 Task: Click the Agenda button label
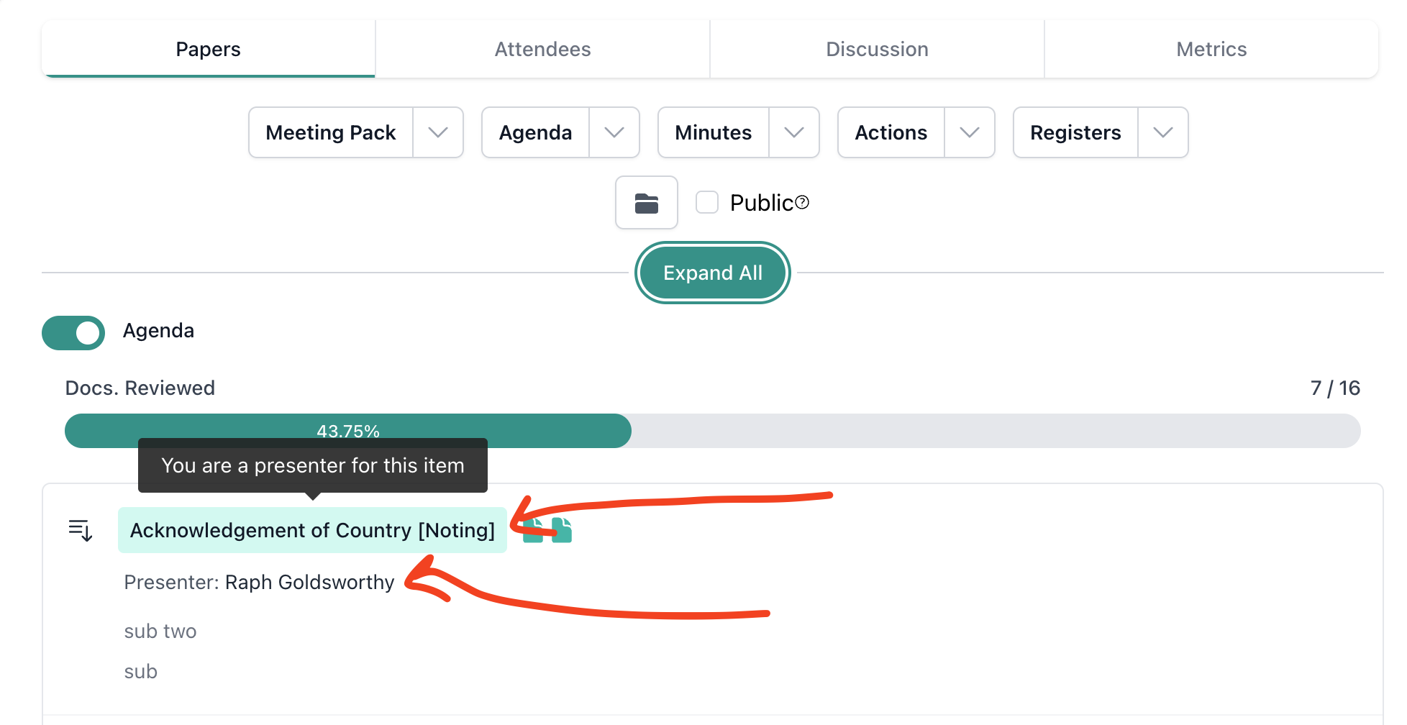tap(535, 132)
